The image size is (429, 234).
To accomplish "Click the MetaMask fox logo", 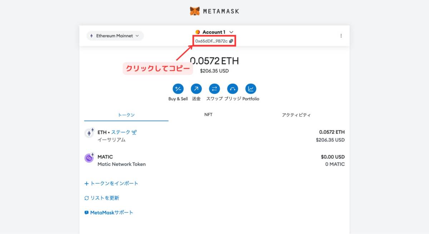I will coord(195,11).
